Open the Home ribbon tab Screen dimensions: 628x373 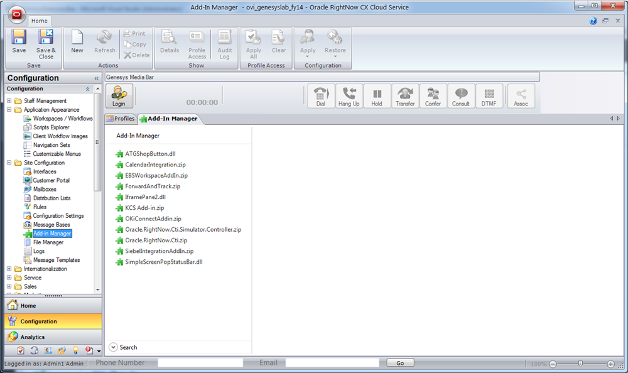[39, 21]
